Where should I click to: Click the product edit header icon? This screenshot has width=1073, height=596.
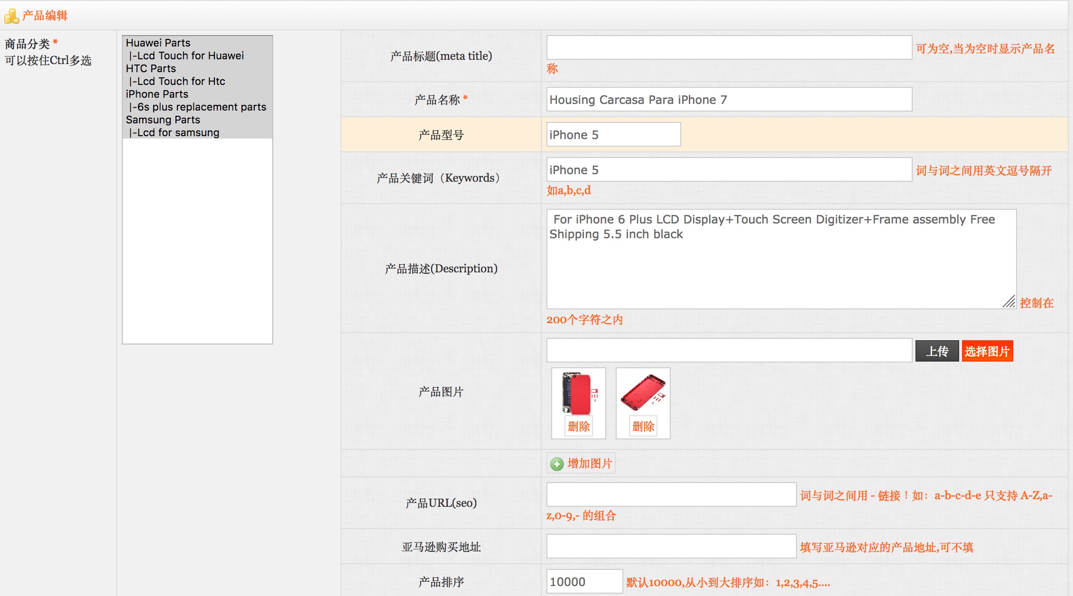[x=11, y=16]
